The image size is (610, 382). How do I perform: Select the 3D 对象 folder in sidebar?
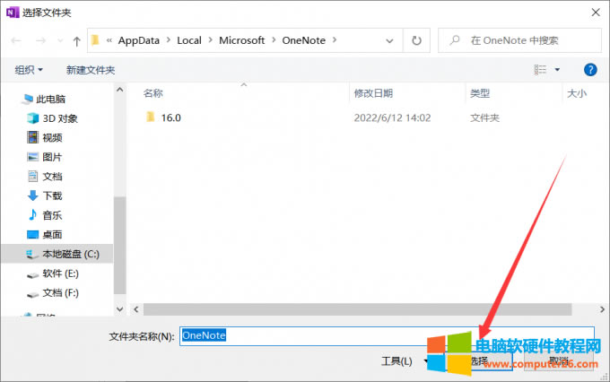point(59,118)
